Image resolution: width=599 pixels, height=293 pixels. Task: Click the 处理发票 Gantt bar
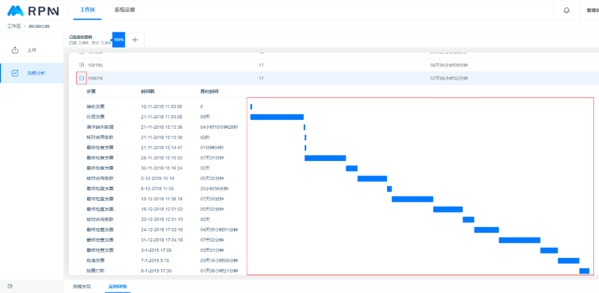(x=277, y=117)
